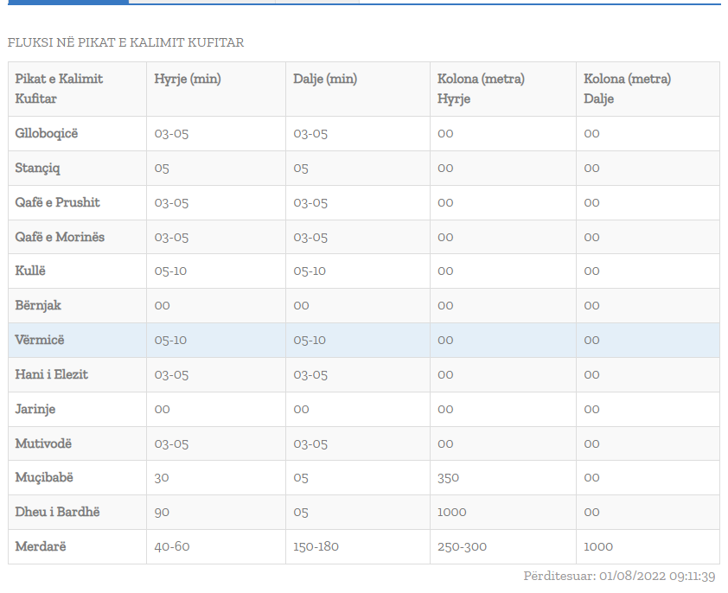Click Muçibabë entry column length 350

(448, 477)
